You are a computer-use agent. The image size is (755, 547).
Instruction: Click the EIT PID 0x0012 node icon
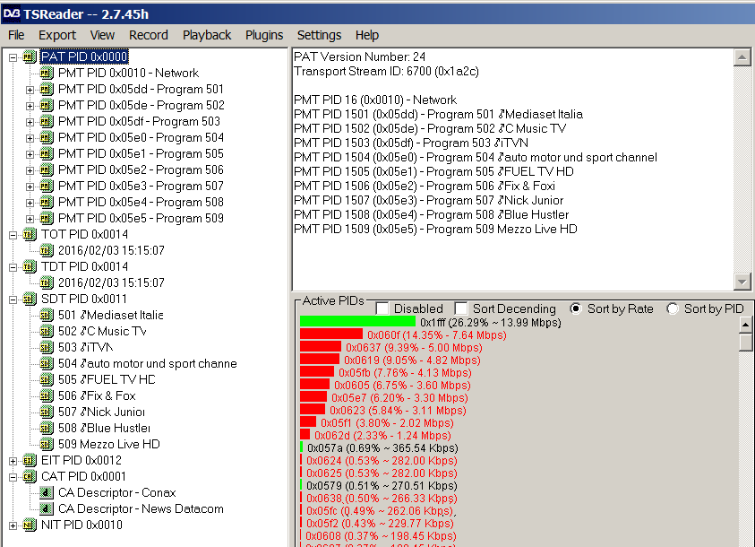pos(29,460)
